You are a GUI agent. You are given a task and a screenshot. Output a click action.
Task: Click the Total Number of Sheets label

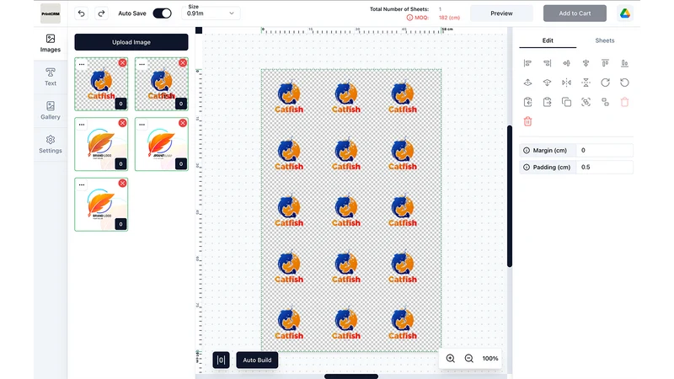pyautogui.click(x=399, y=9)
